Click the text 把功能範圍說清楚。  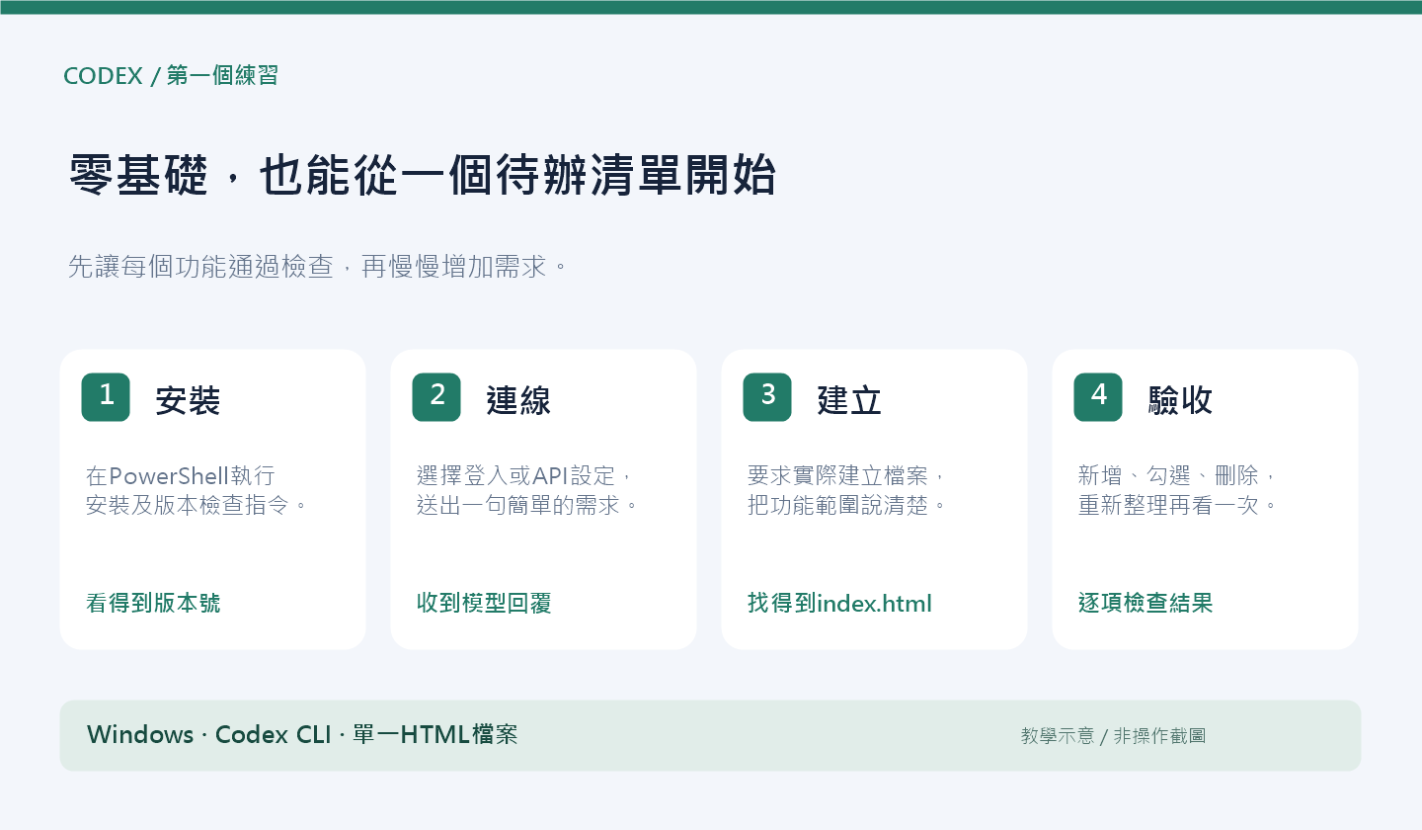click(x=848, y=505)
